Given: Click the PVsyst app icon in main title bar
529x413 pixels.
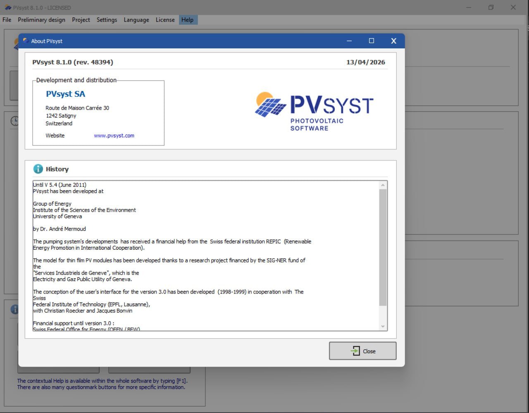Looking at the screenshot, I should [8, 7].
